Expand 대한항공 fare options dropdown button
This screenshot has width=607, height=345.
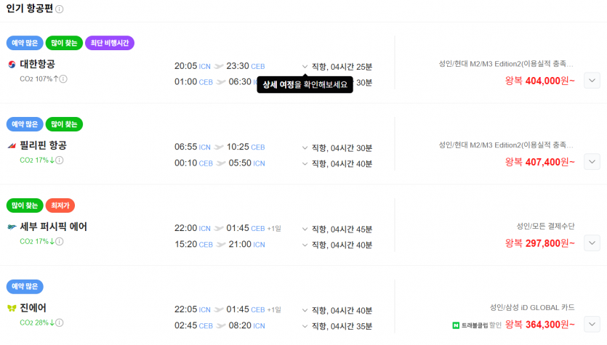pos(592,81)
